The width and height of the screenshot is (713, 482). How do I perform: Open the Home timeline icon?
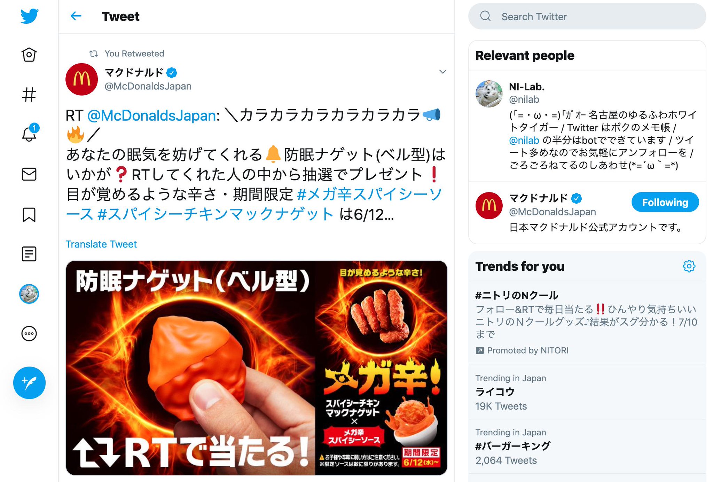[x=29, y=55]
